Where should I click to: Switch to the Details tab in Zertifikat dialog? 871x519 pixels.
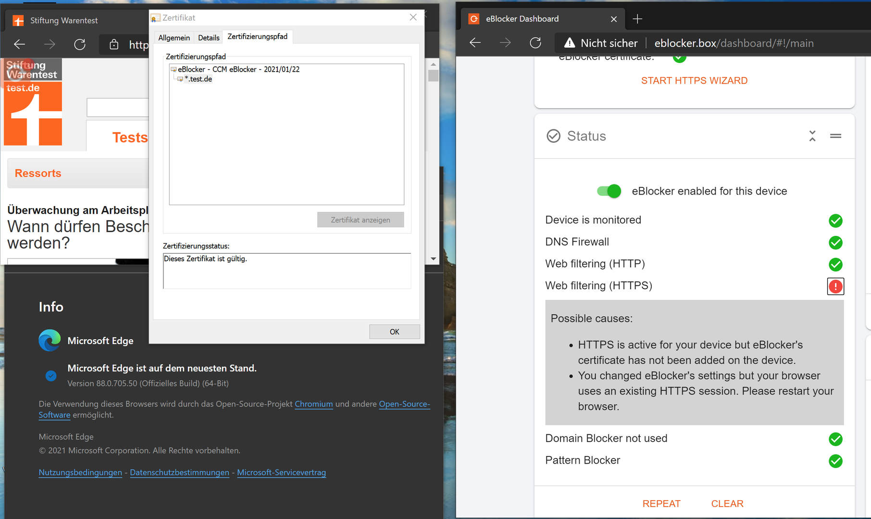[209, 37]
